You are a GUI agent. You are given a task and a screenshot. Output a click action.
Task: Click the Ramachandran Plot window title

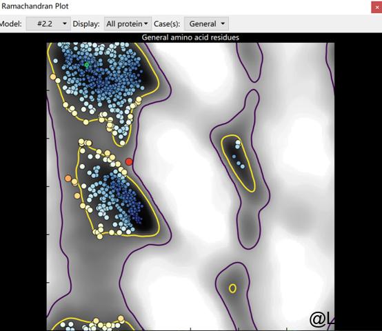(35, 6)
